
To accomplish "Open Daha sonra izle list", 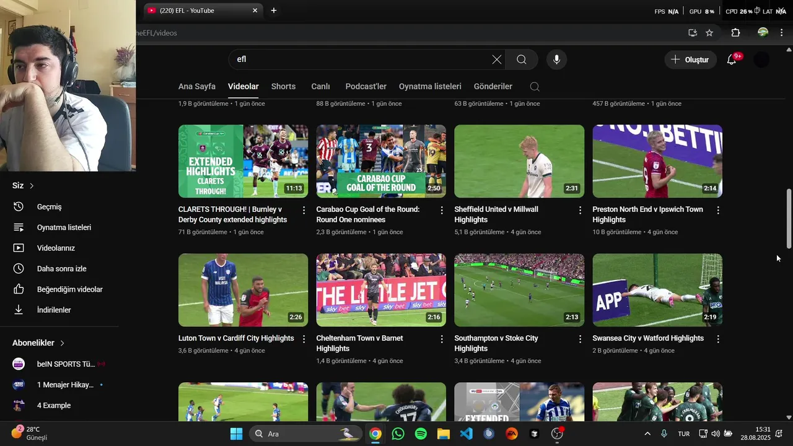I will pos(62,269).
